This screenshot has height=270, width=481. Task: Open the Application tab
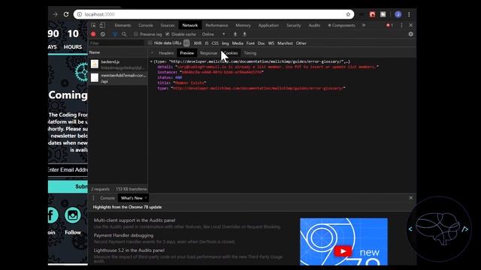(x=268, y=25)
